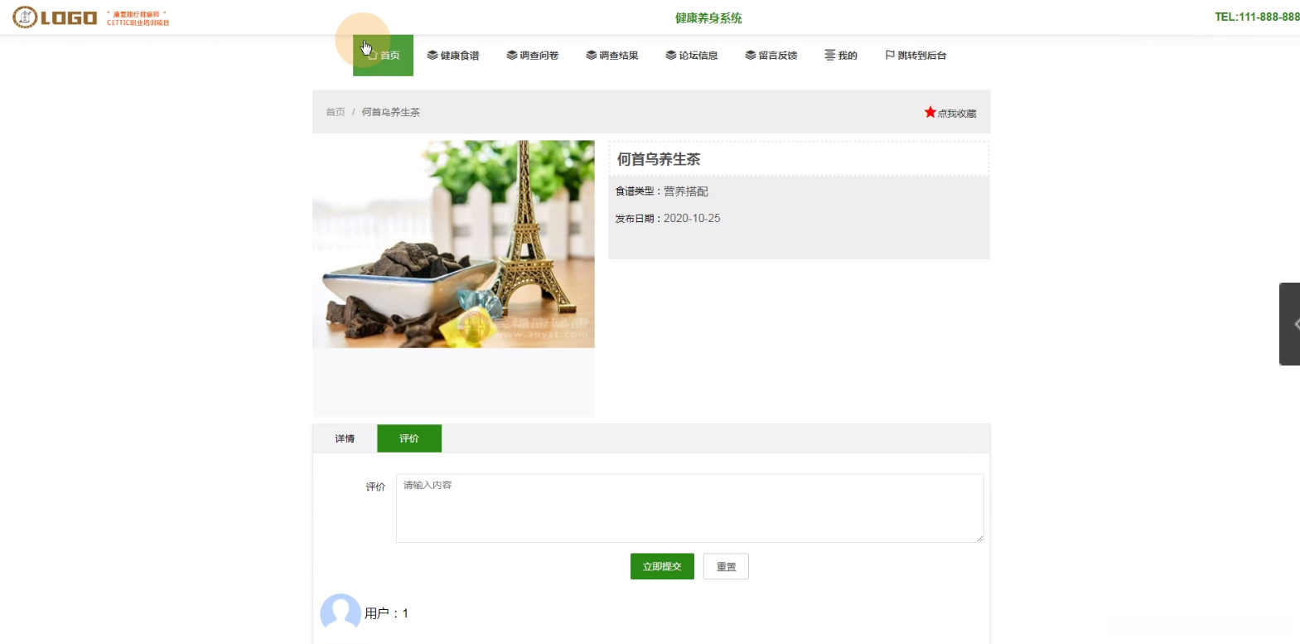Focus the 请输入内容 review textarea

pos(690,508)
